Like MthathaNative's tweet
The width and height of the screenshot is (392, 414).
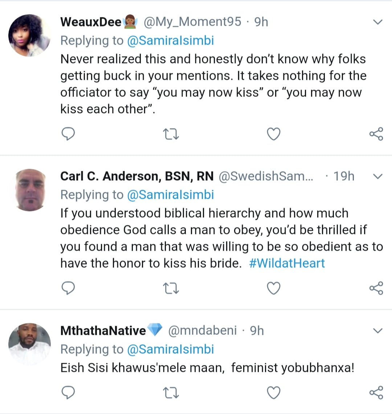pos(274,392)
